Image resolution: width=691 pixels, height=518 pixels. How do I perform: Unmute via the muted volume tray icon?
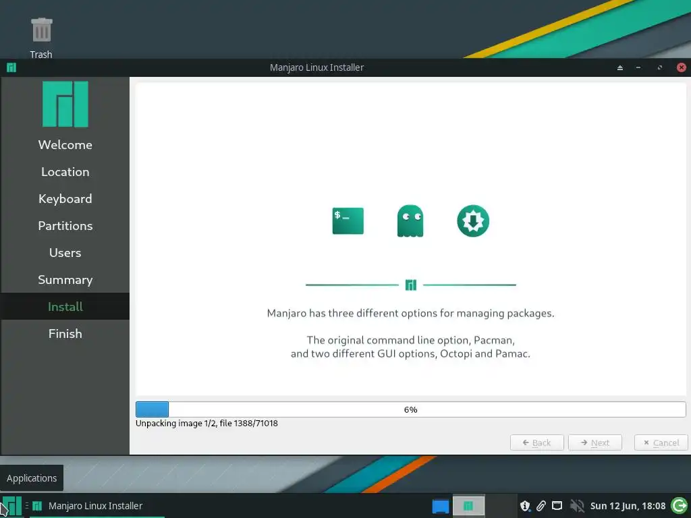coord(576,506)
